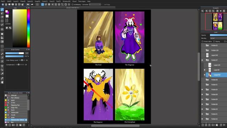Screen dimensions: 227x128
Task: Open the Blending mode dropdown
Action: tap(218, 38)
